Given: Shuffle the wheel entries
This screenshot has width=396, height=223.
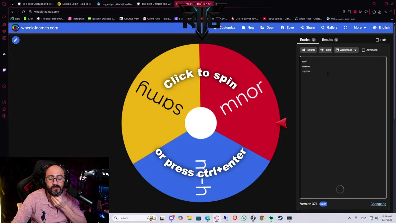Looking at the screenshot, I should click(x=308, y=50).
